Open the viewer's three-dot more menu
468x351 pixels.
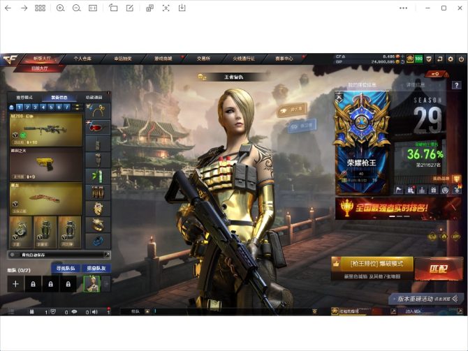coord(403,8)
